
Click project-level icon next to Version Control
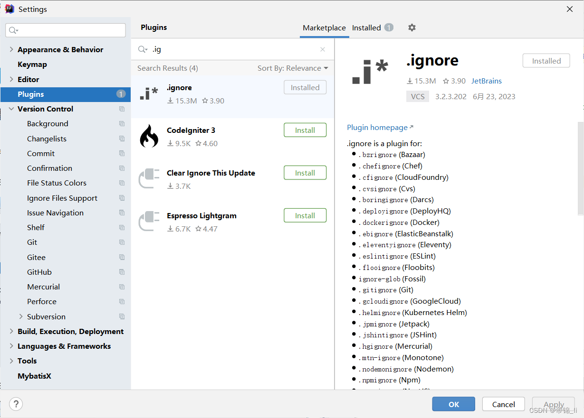tap(122, 109)
